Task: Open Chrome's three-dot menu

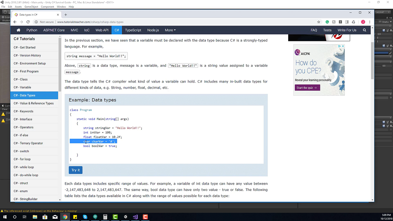Action: pyautogui.click(x=370, y=22)
